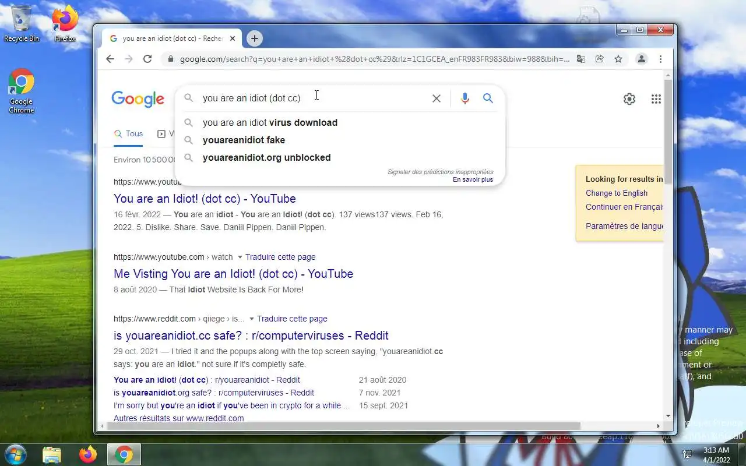Click the translate page icon in address bar
This screenshot has height=466, width=746.
(x=581, y=59)
